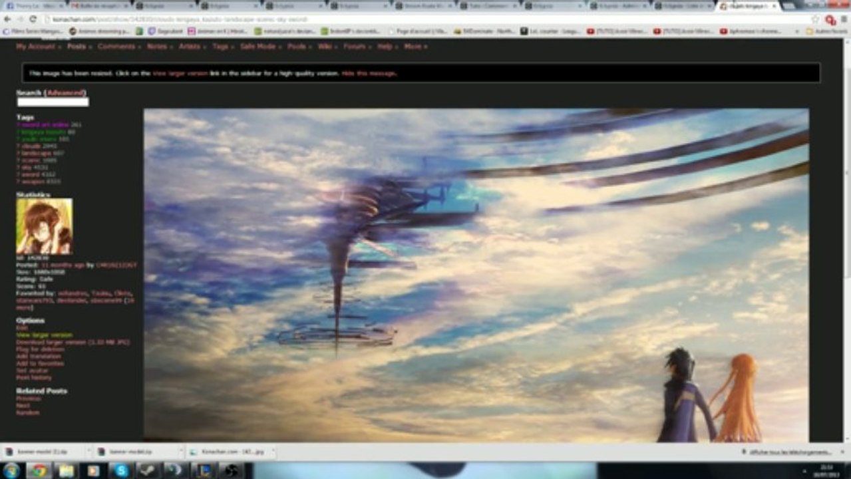Viewport: 851px width, 479px height.
Task: Open a Random related post
Action: [27, 412]
